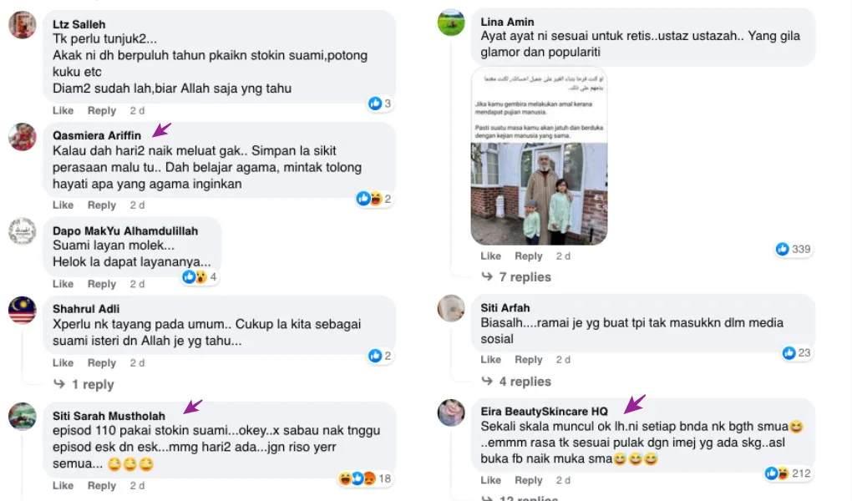
Task: Open Shahrul Adli's Malaysian flag avatar
Action: 23,311
